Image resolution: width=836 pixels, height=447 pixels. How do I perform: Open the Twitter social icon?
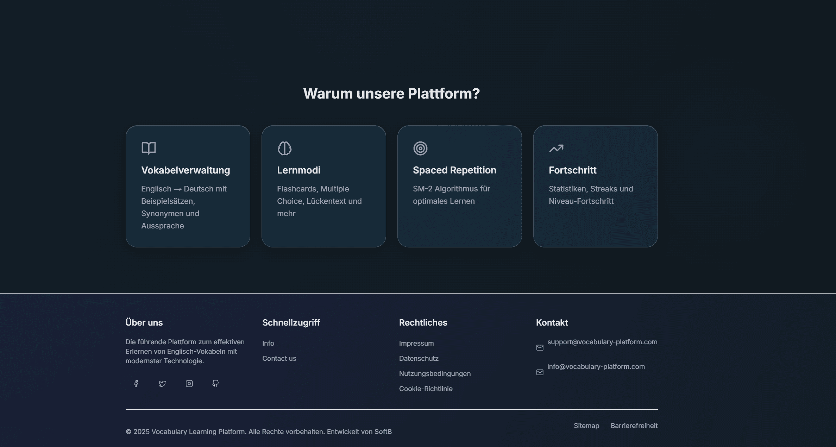pyautogui.click(x=162, y=383)
